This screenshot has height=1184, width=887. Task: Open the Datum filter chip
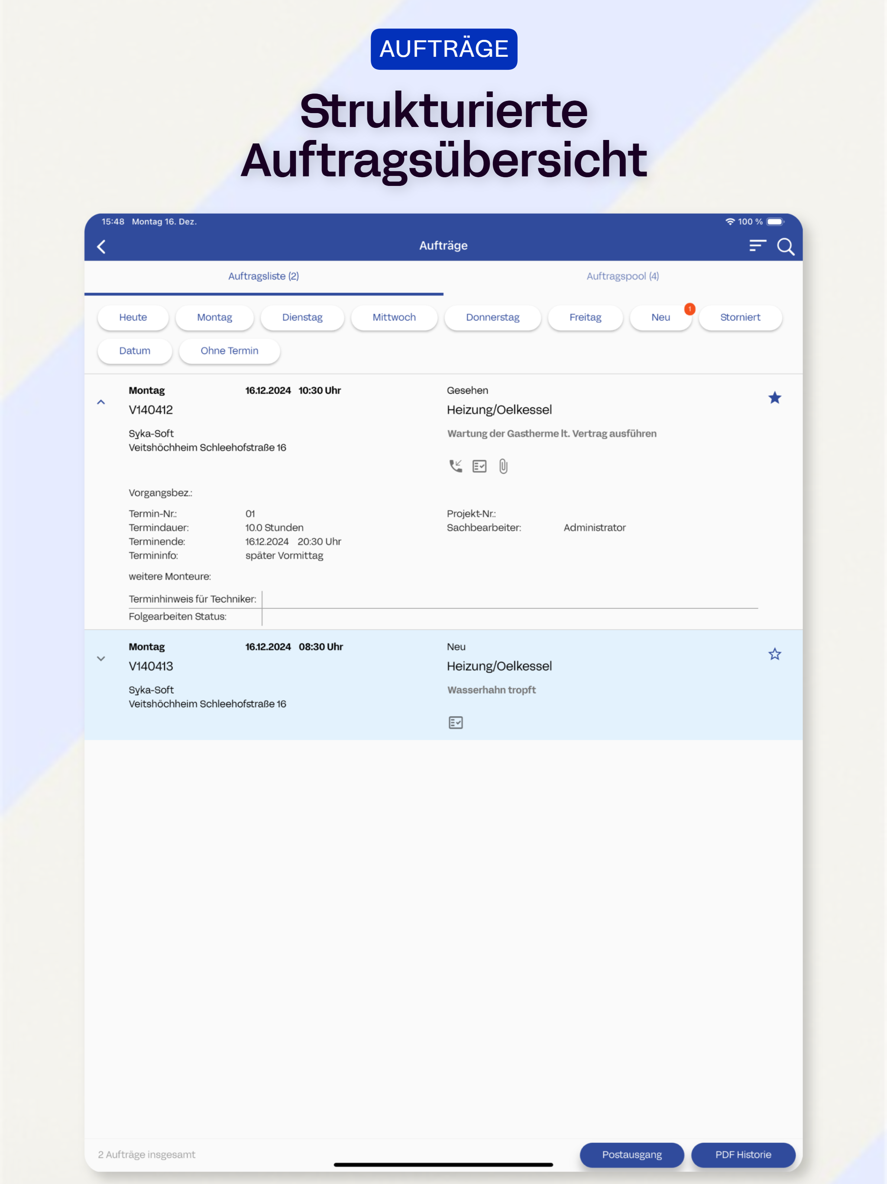click(x=135, y=351)
